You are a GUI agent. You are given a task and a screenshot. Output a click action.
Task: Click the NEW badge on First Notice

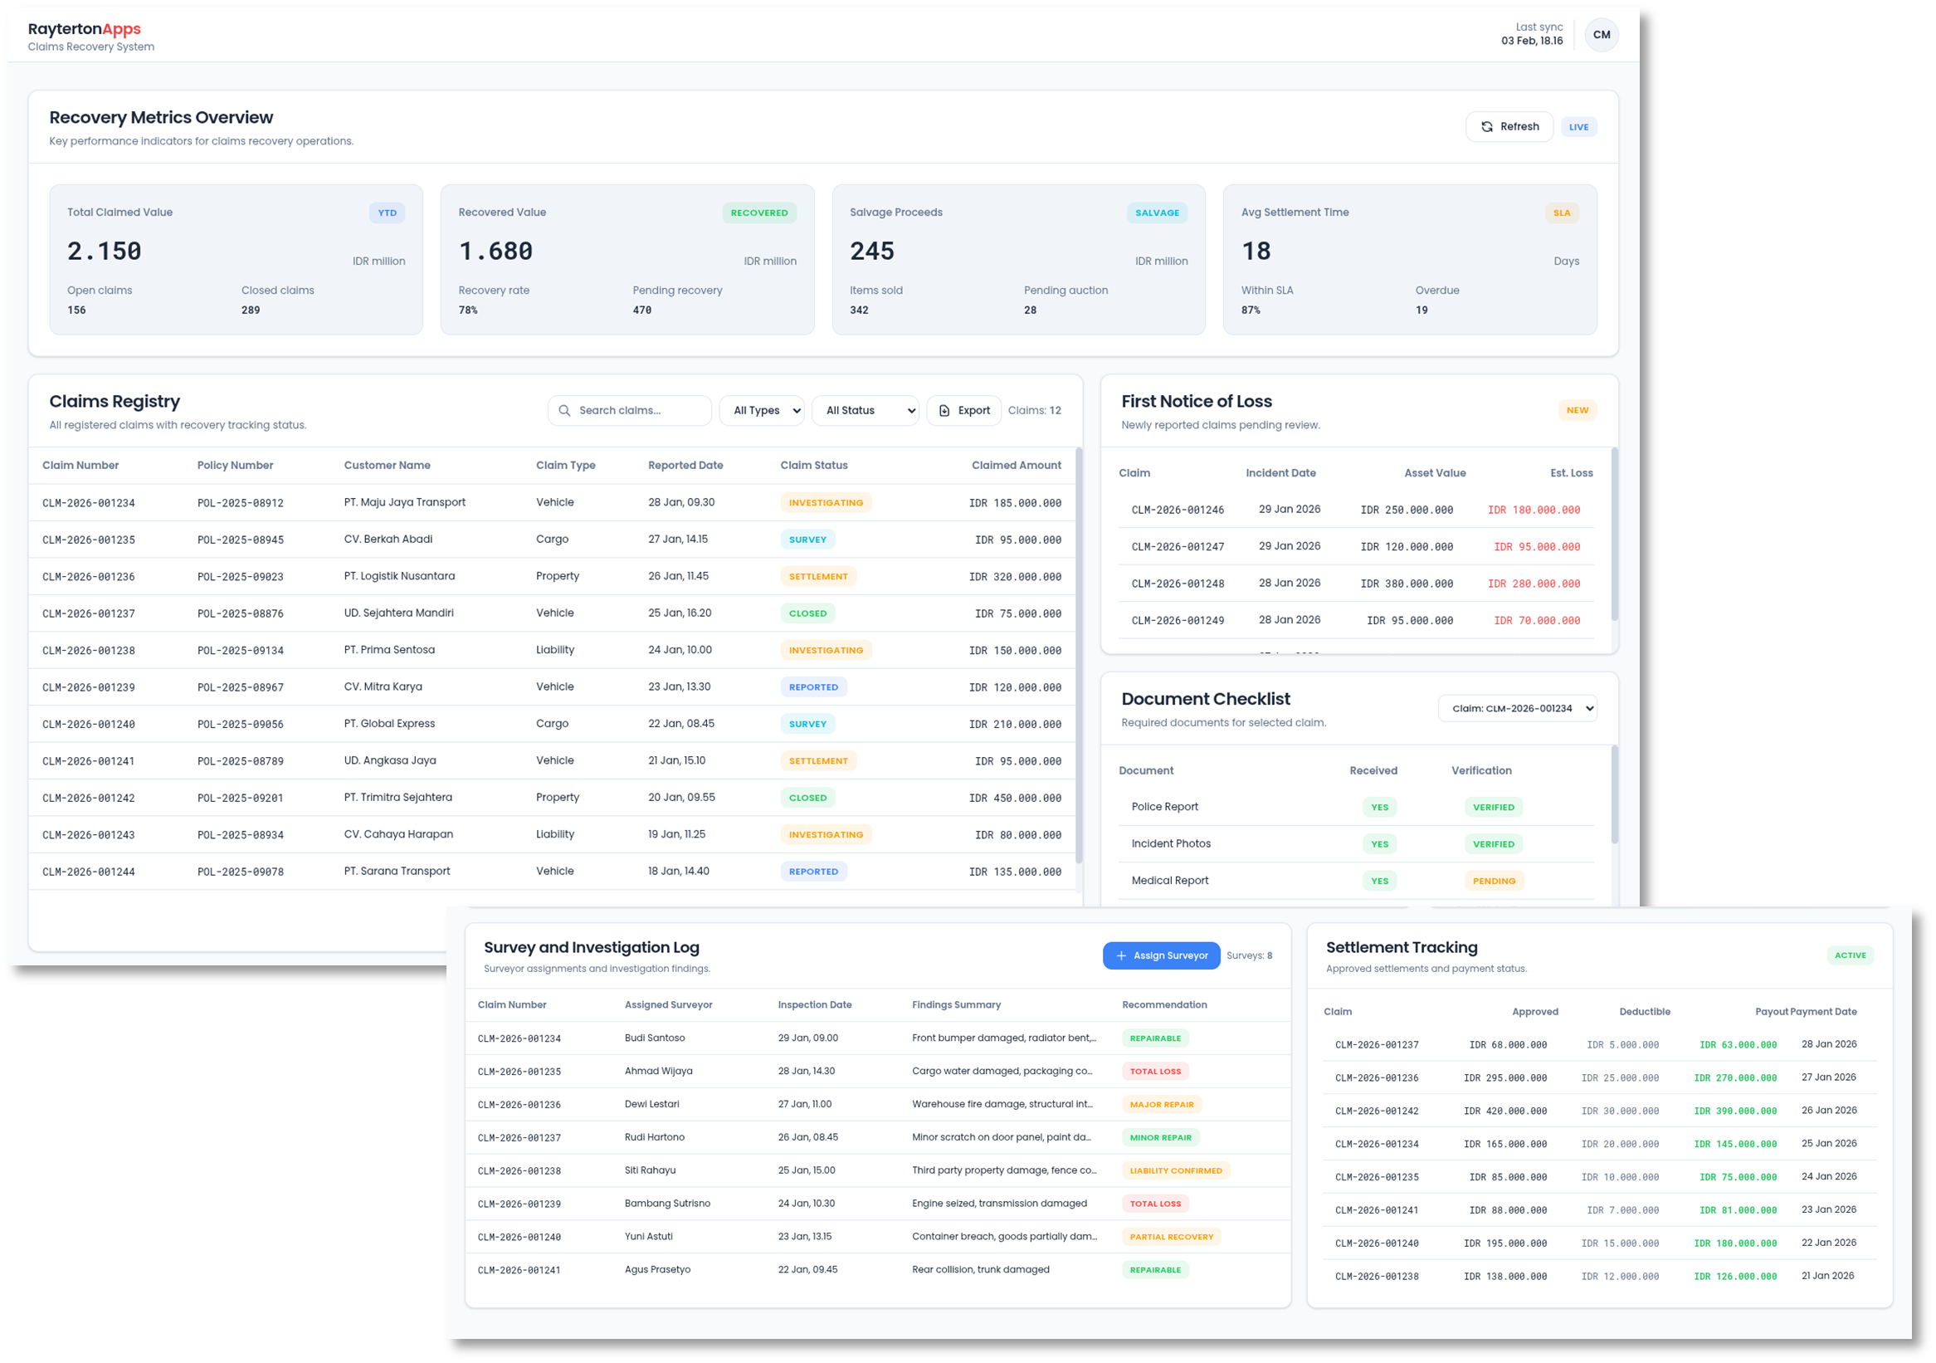click(x=1577, y=411)
